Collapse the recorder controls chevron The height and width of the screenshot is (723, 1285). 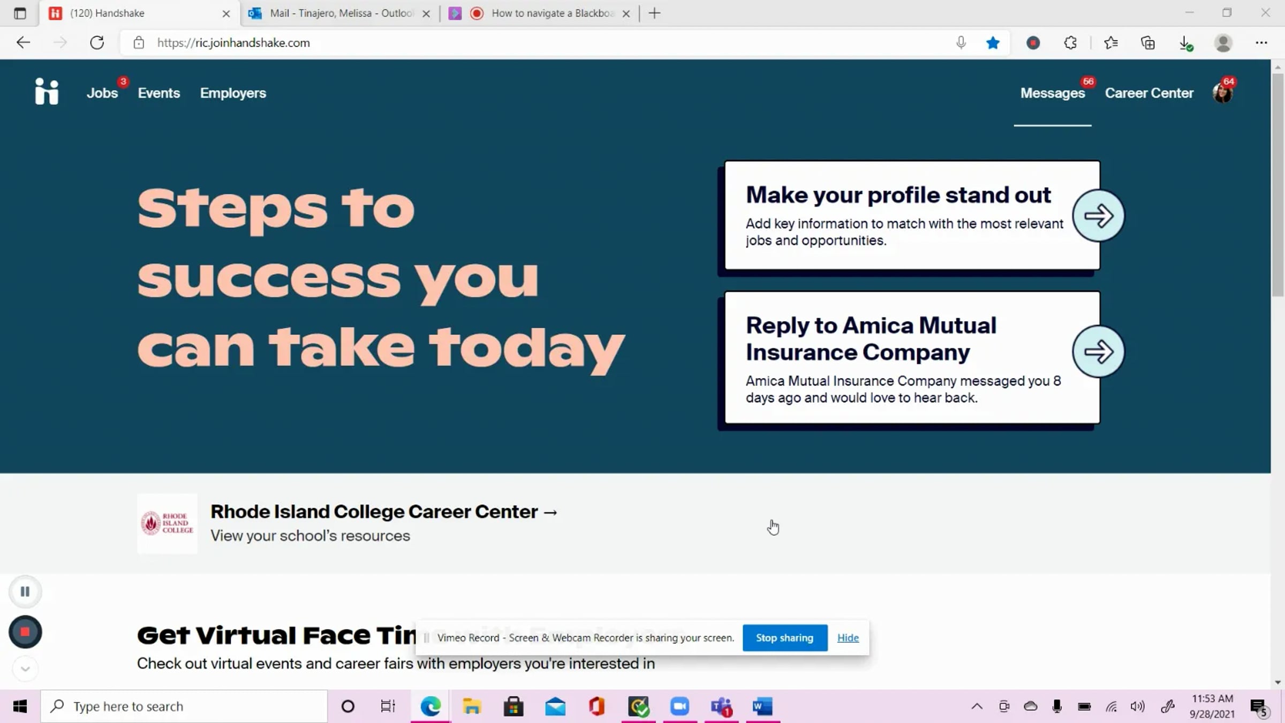25,669
